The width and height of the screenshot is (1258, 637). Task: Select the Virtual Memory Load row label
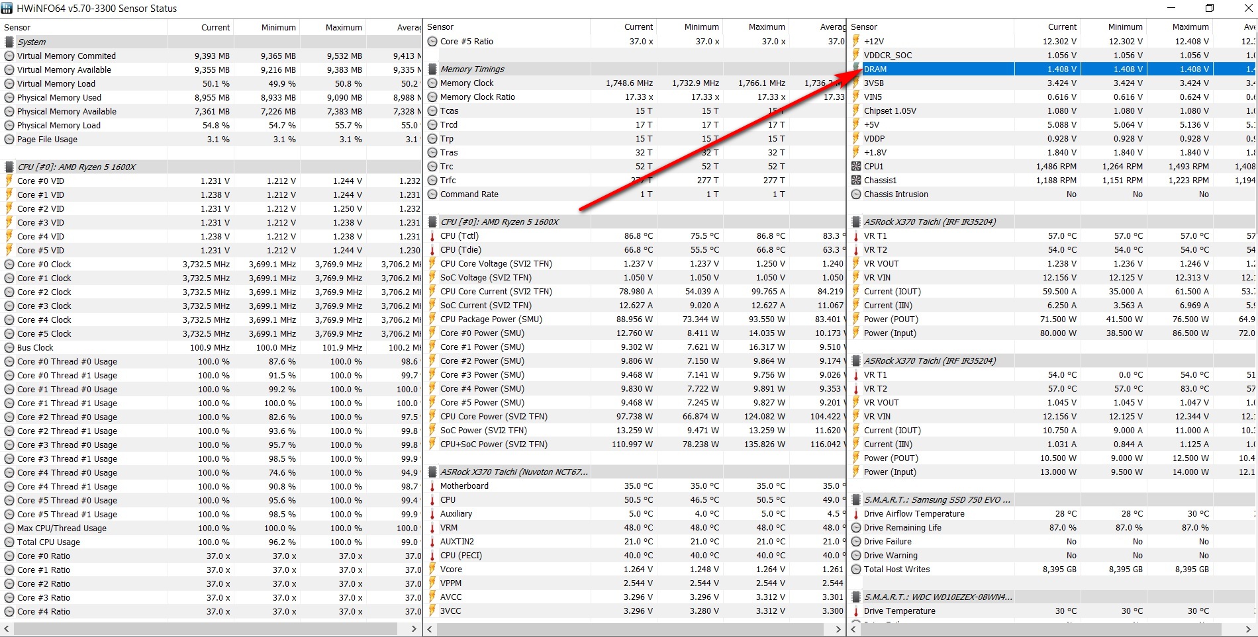(x=56, y=84)
